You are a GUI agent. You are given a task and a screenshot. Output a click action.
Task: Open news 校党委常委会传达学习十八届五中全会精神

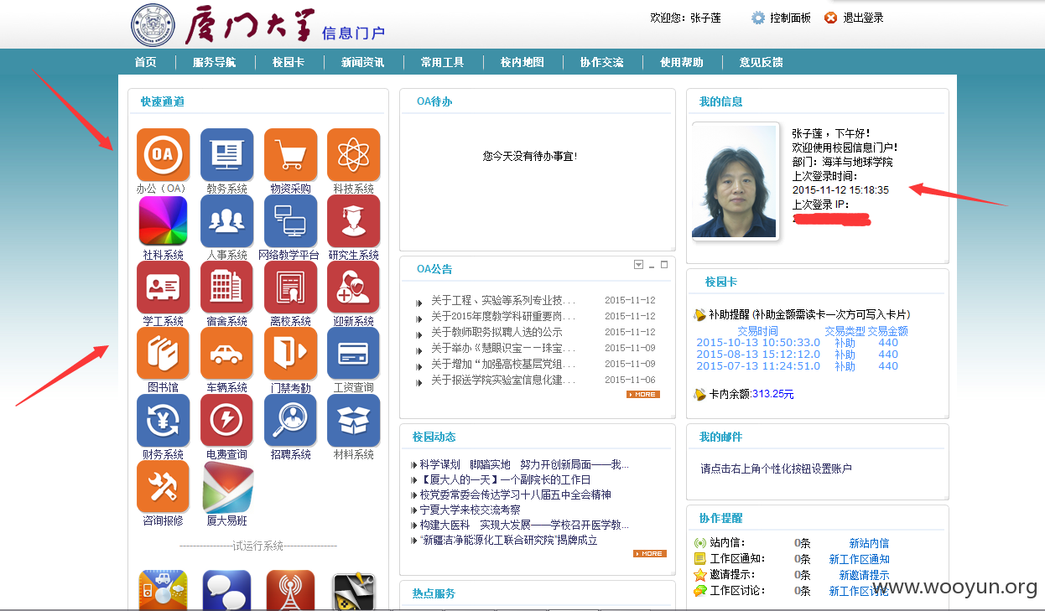(515, 494)
